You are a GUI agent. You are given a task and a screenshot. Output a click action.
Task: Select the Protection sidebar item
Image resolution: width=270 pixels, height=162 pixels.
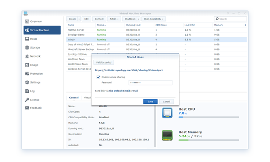(x=42, y=74)
